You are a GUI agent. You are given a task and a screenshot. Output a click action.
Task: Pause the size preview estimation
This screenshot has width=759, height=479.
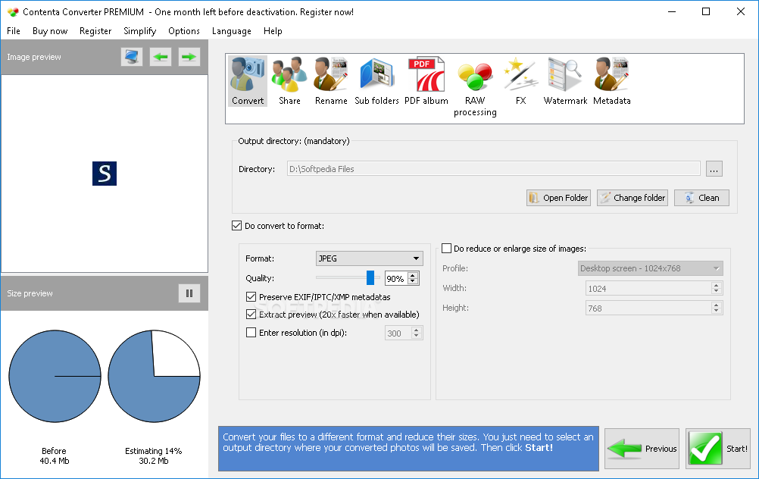(x=189, y=293)
